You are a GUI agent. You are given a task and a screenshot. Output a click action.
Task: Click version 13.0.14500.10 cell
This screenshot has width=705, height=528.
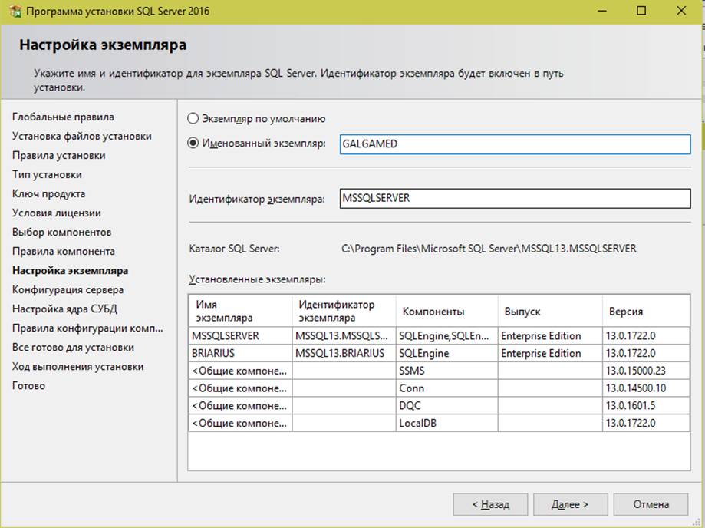[x=646, y=388]
